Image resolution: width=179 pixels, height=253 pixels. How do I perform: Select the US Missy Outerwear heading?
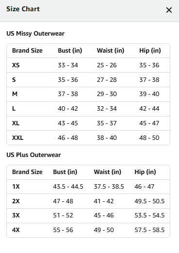(x=36, y=34)
